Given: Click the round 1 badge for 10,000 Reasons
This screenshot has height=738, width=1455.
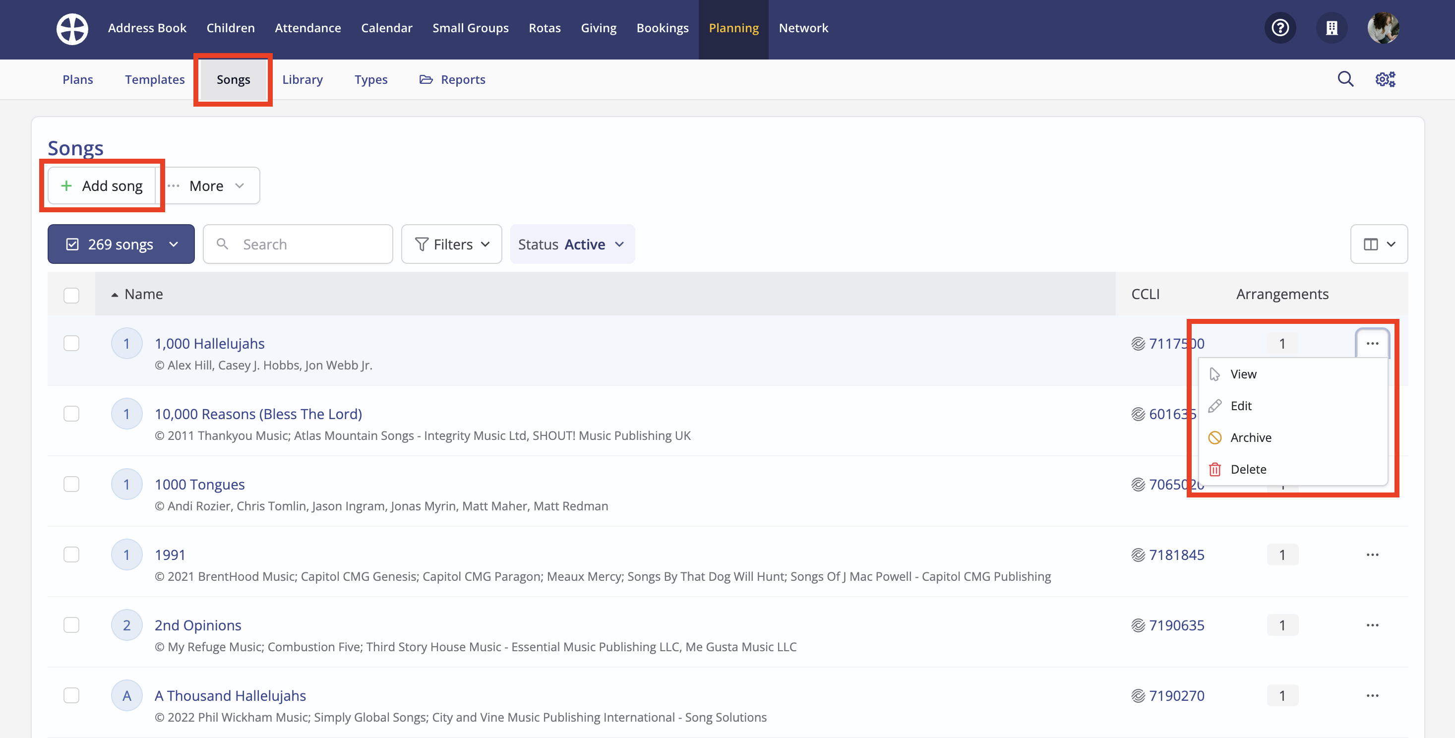Looking at the screenshot, I should click(126, 414).
